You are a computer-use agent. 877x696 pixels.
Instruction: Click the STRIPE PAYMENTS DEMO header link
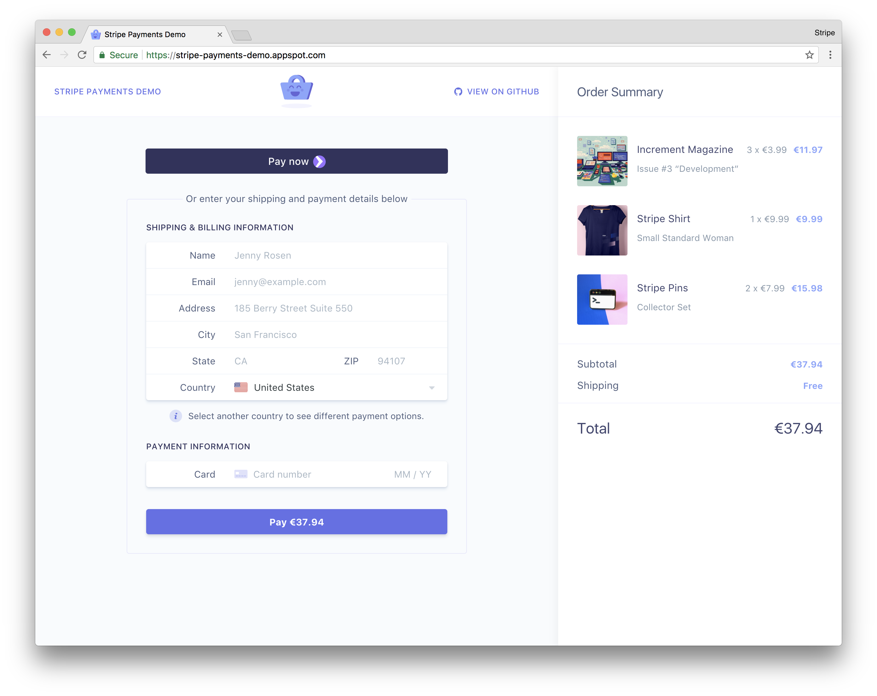[x=108, y=91]
